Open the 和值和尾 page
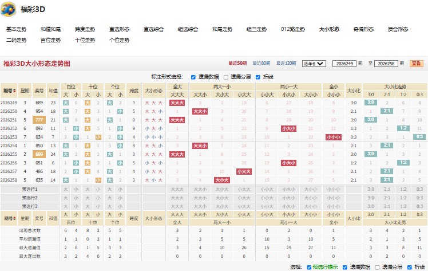This screenshot has width=428, height=271. (50, 29)
